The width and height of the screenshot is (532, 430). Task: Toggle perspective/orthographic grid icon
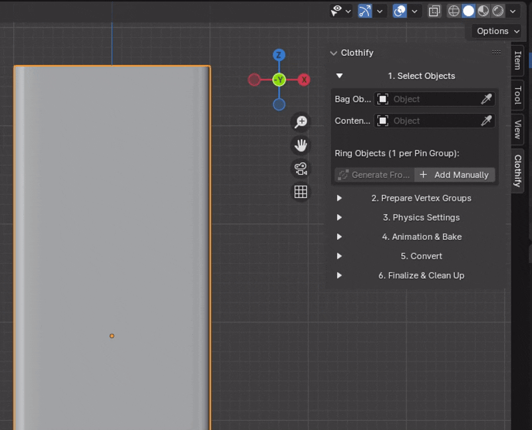point(301,192)
